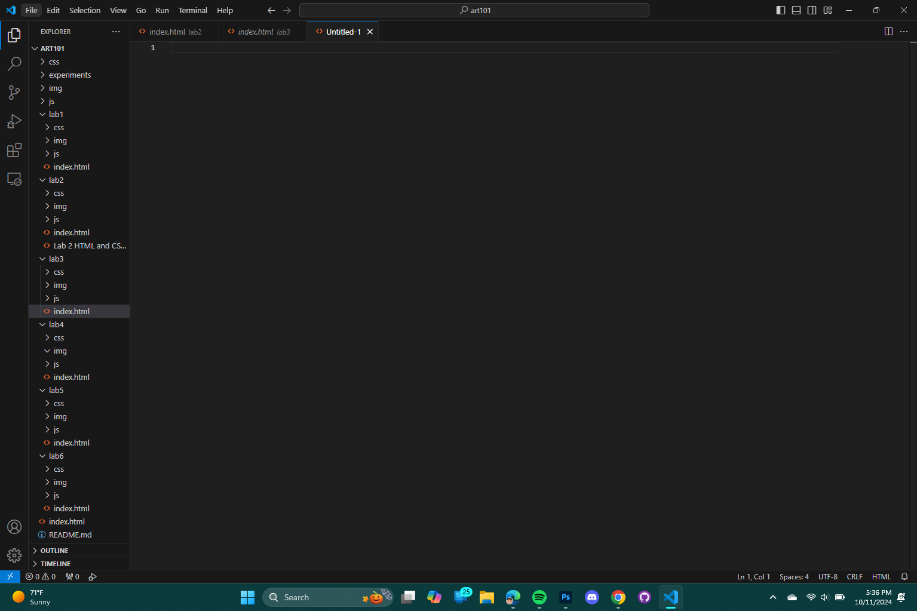
Task: Expand the experiments folder
Action: click(x=69, y=75)
